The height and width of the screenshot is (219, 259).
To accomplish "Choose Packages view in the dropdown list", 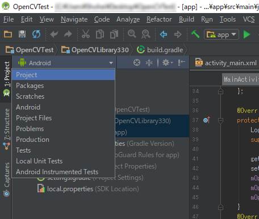I will pyautogui.click(x=30, y=86).
